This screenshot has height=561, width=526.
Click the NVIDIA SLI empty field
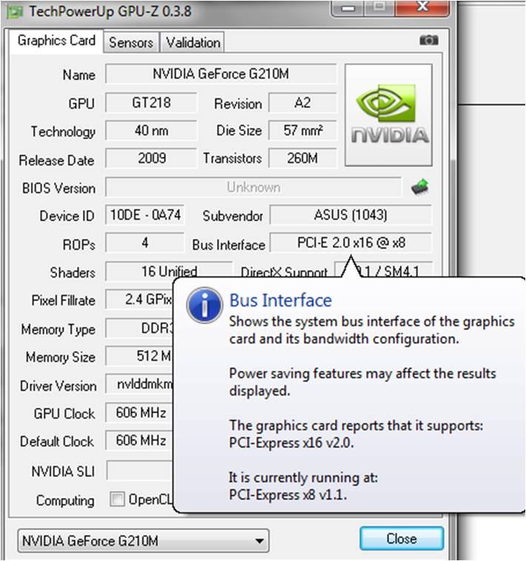[139, 470]
